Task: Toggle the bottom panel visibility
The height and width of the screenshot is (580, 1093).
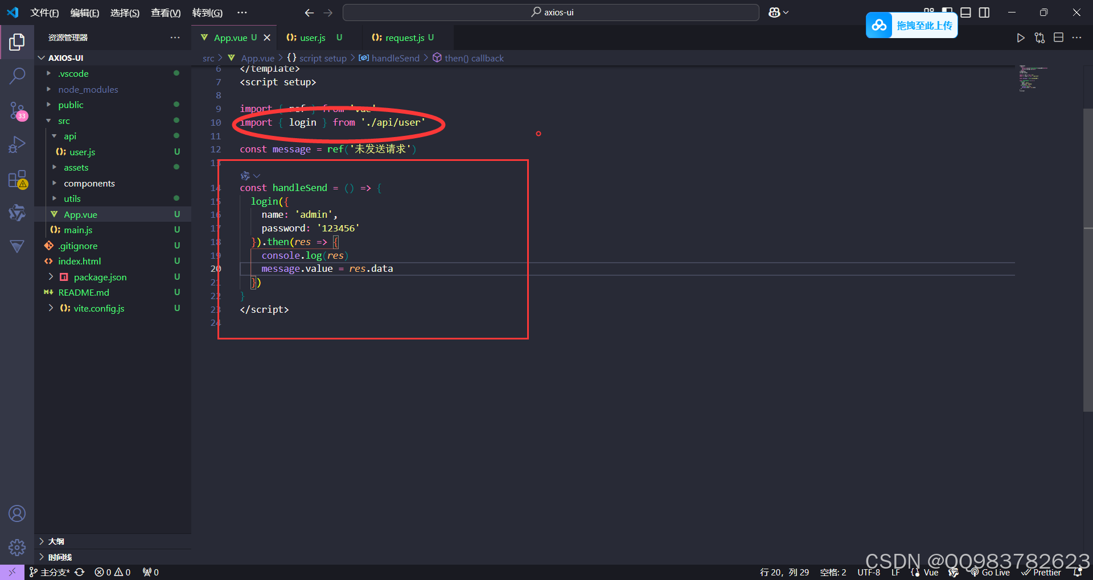Action: 965,13
